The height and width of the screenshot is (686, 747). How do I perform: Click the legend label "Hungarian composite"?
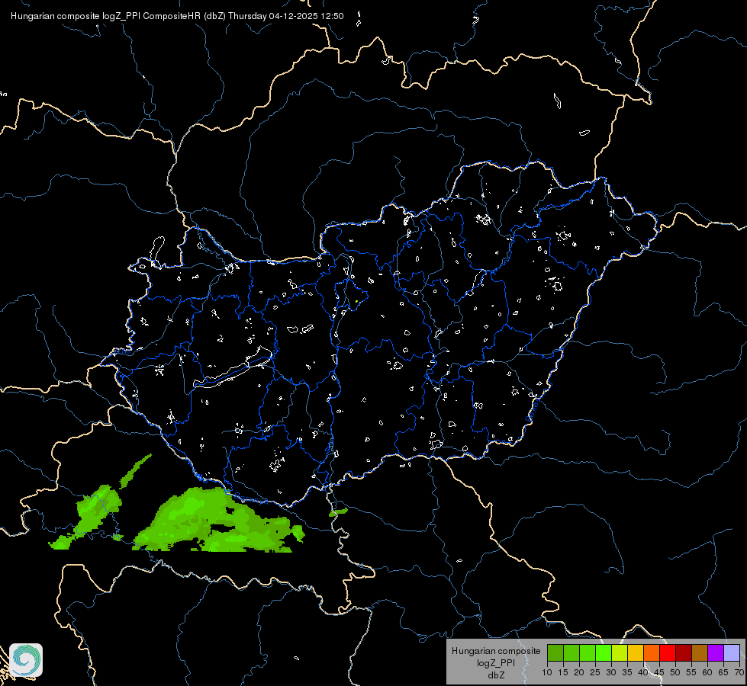click(496, 651)
